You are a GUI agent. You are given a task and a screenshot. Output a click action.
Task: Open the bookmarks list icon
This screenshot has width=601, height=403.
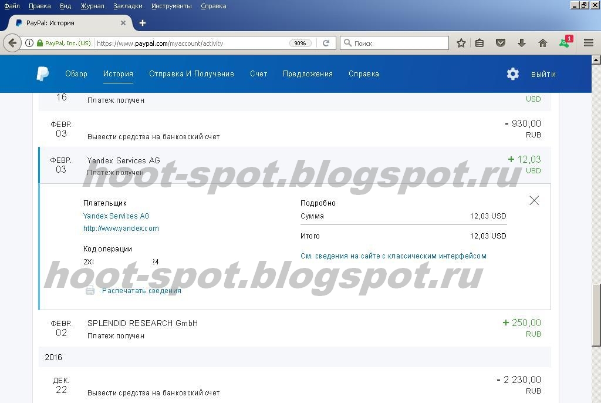tap(480, 43)
